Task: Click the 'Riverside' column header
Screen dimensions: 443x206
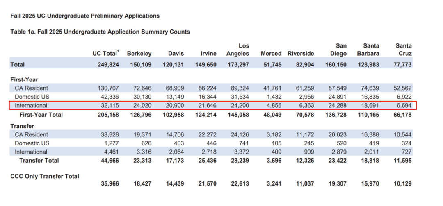Action: (301, 54)
